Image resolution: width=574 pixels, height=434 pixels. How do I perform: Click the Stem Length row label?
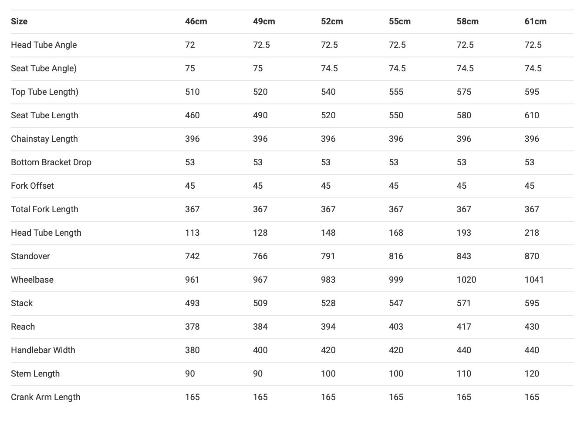click(x=35, y=374)
